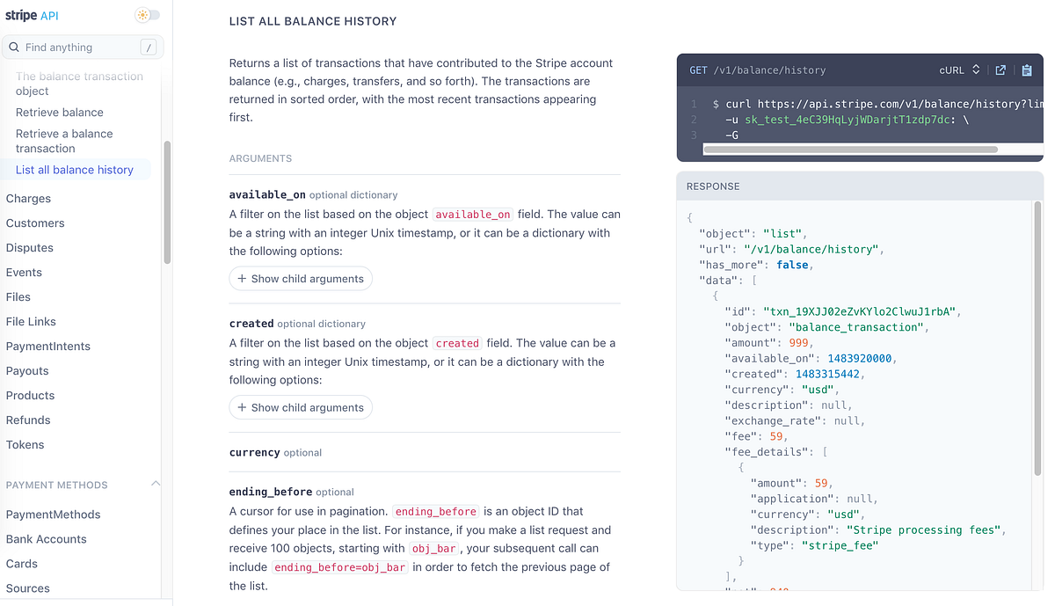
Task: Toggle the dark mode switch
Action: 147,15
